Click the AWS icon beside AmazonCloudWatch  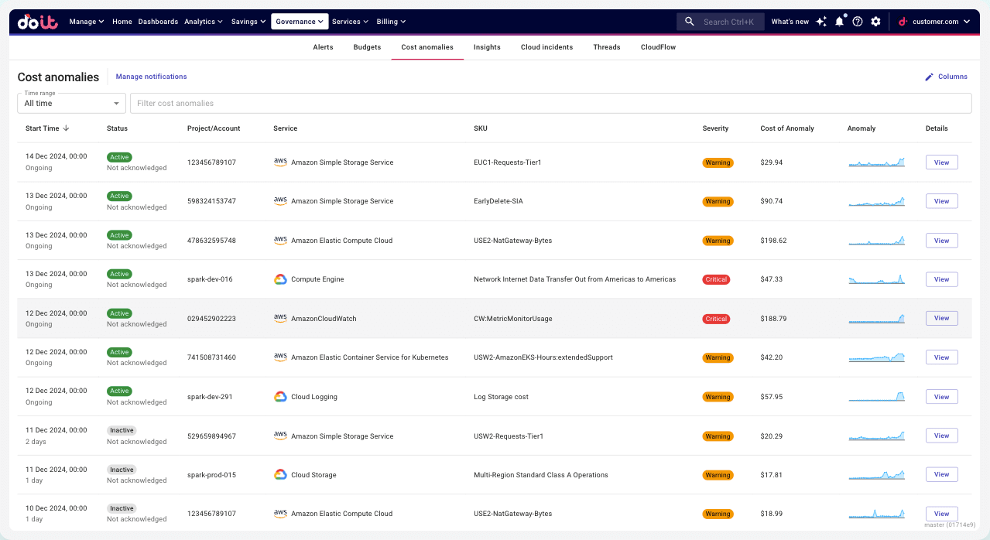click(x=280, y=318)
